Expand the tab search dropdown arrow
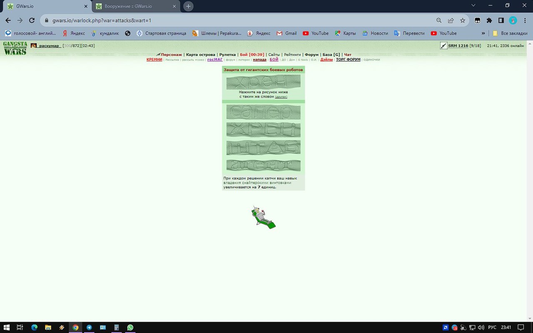The width and height of the screenshot is (533, 333). 473,5
